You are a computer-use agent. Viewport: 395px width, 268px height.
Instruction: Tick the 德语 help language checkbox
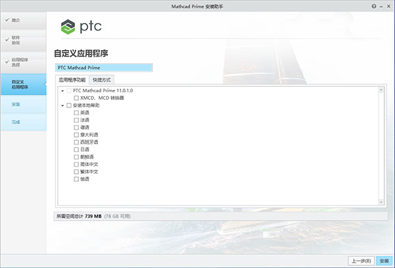(x=76, y=128)
